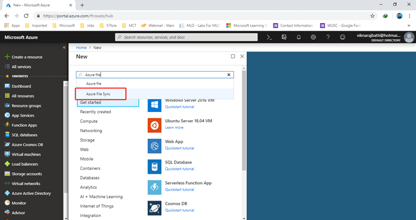Open portal settings gear
Image resolution: width=416 pixels, height=220 pixels.
click(x=313, y=38)
